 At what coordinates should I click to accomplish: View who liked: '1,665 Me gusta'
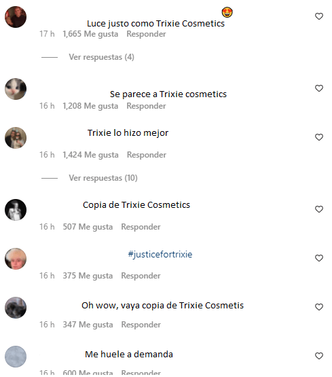90,34
